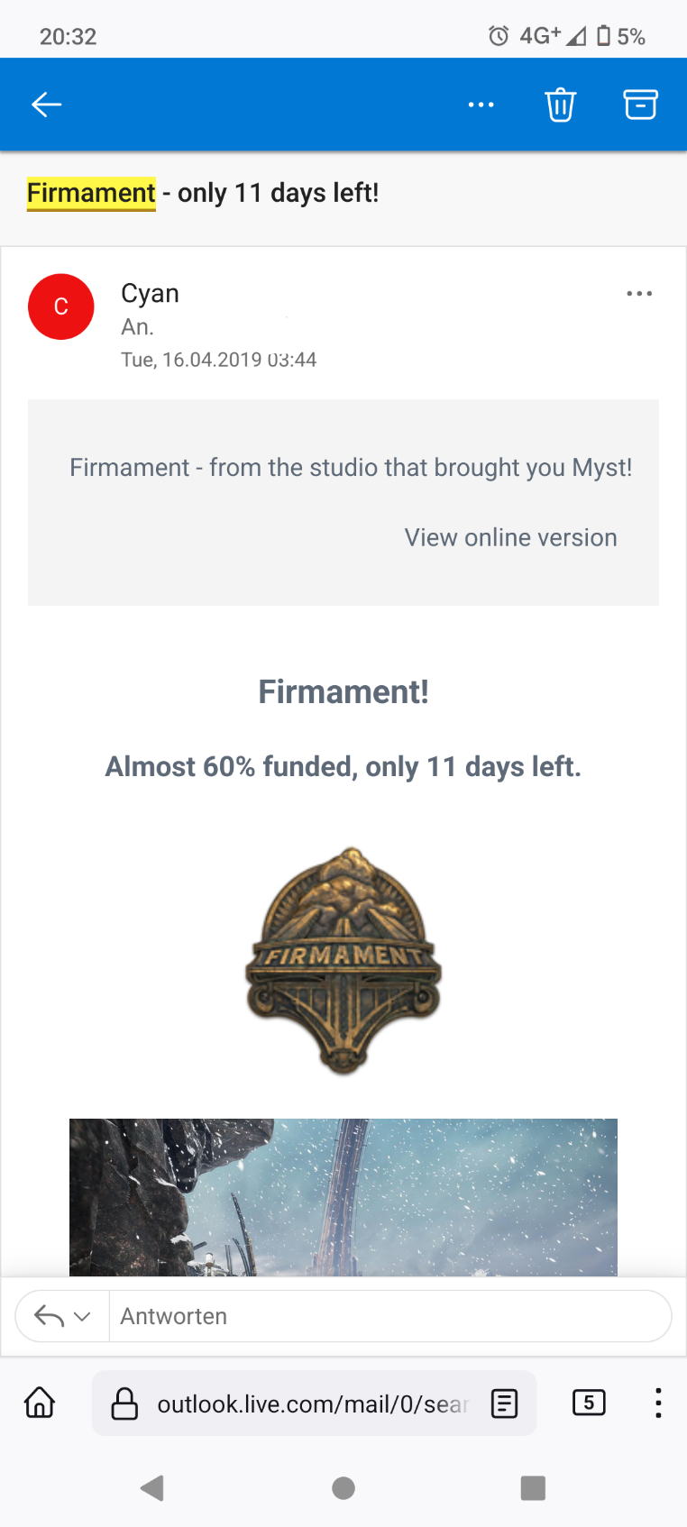Click the Firmament badge logo image
This screenshot has width=687, height=1527.
click(x=343, y=961)
